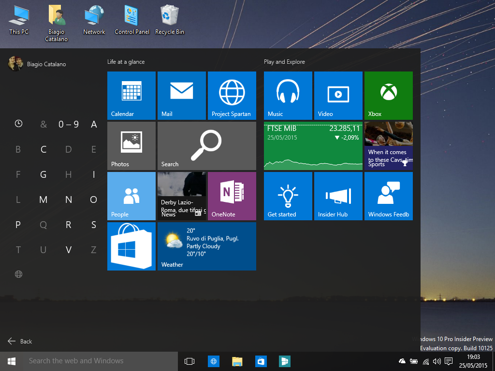Jump to apps starting with C
The image size is (495, 371).
44,149
